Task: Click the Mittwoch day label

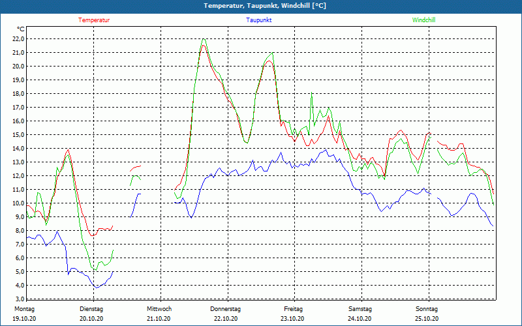Action: (159, 309)
